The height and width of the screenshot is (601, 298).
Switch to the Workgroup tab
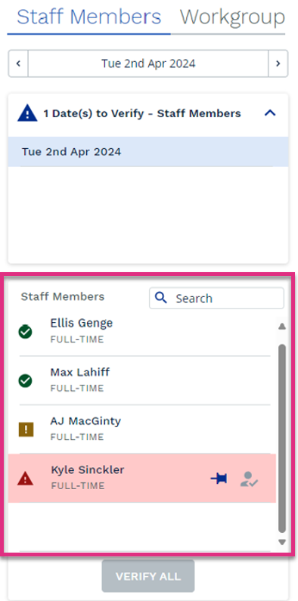232,17
